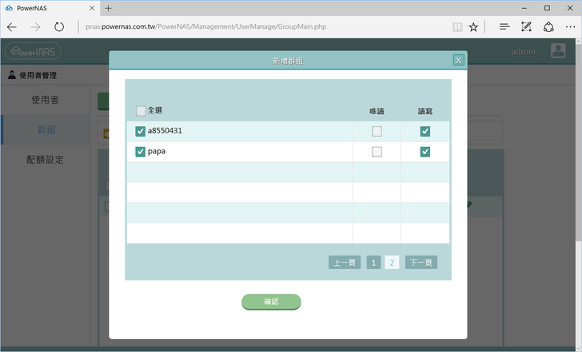Click the PowerNAS logo
This screenshot has width=582, height=352.
pos(33,51)
